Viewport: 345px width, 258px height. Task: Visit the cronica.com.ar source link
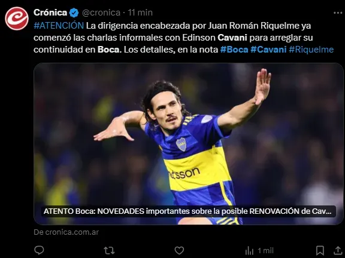(66, 232)
